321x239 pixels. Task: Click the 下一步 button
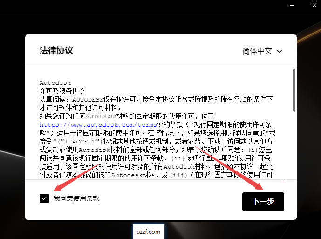(x=263, y=201)
